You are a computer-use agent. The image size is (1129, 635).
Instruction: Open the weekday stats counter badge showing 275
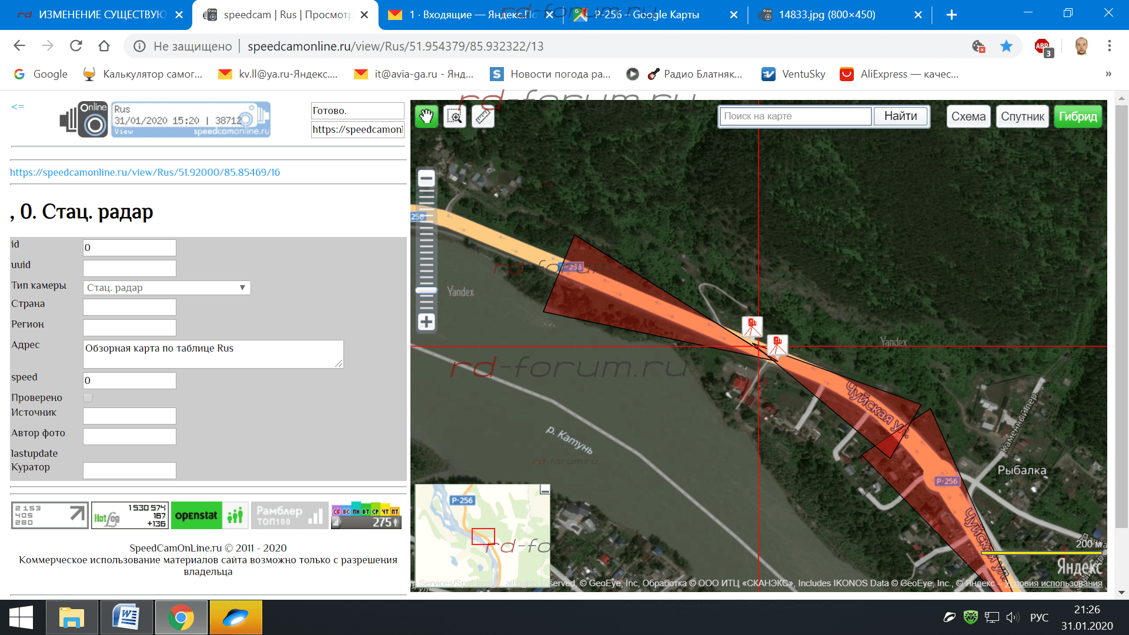click(366, 515)
